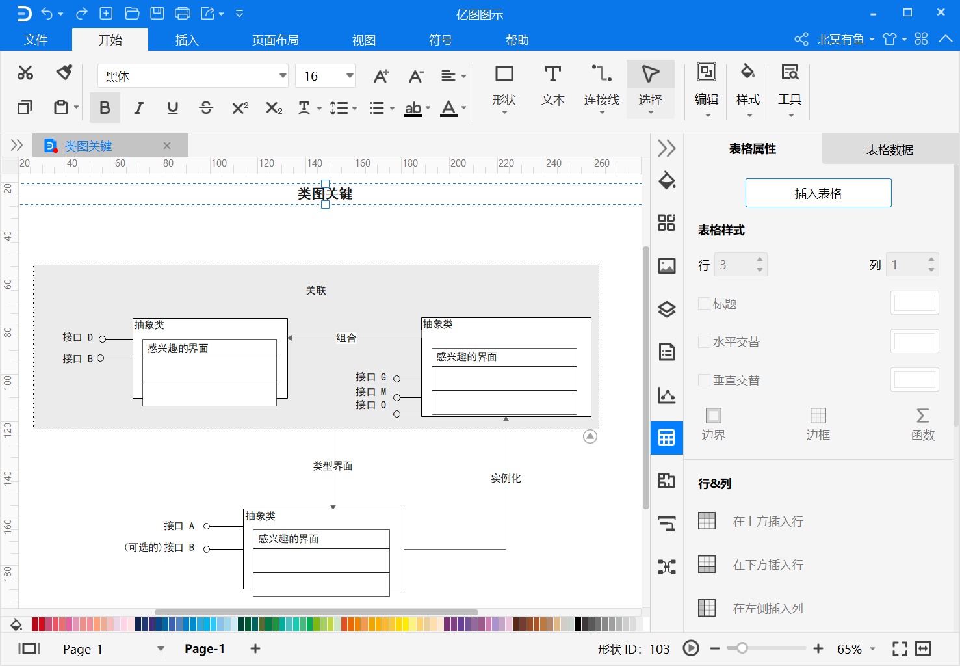960x666 pixels.
Task: Toggle strikethrough text formatting
Action: click(206, 108)
